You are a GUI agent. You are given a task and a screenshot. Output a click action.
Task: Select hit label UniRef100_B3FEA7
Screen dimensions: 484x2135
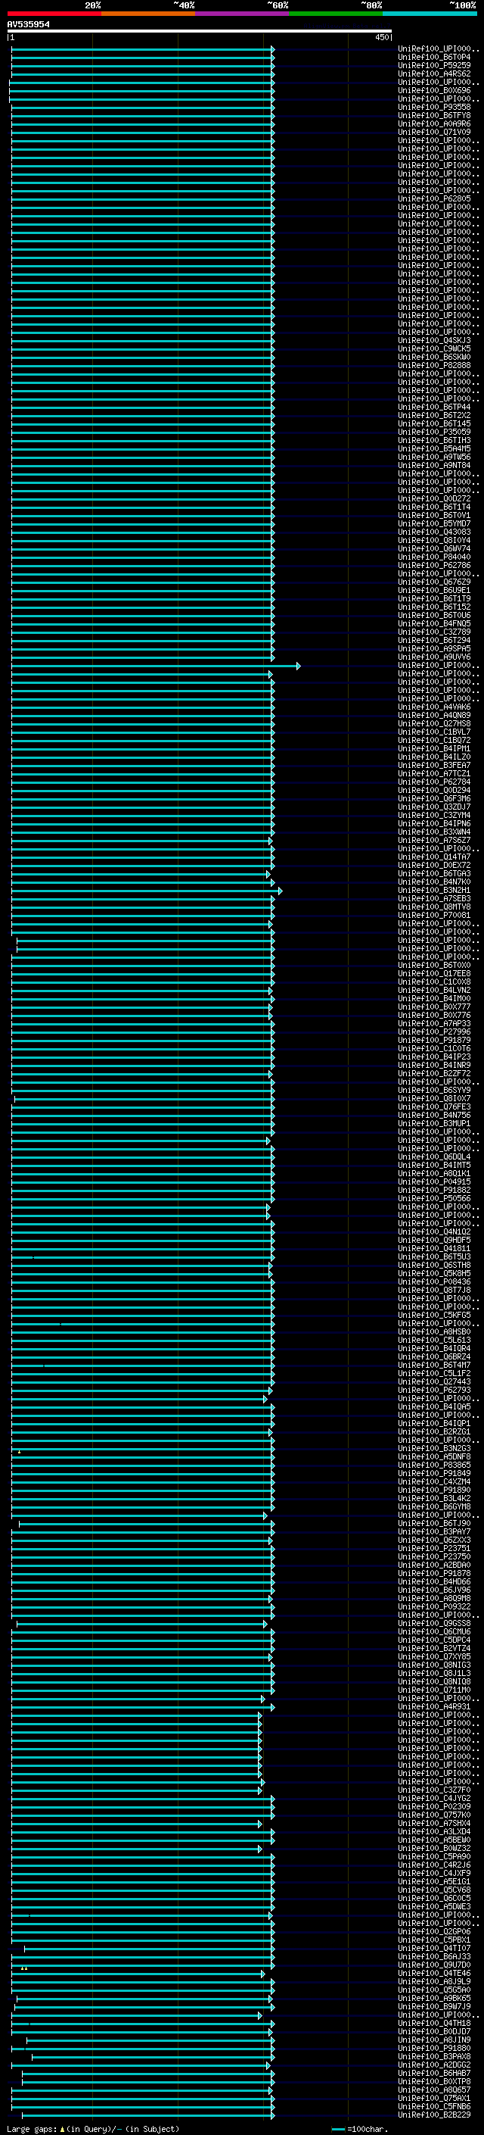coord(434,765)
